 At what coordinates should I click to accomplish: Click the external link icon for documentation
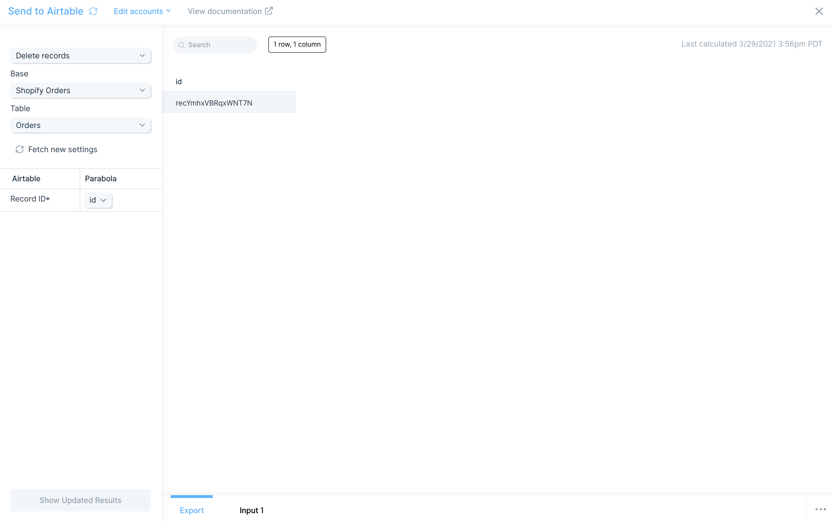[x=269, y=11]
